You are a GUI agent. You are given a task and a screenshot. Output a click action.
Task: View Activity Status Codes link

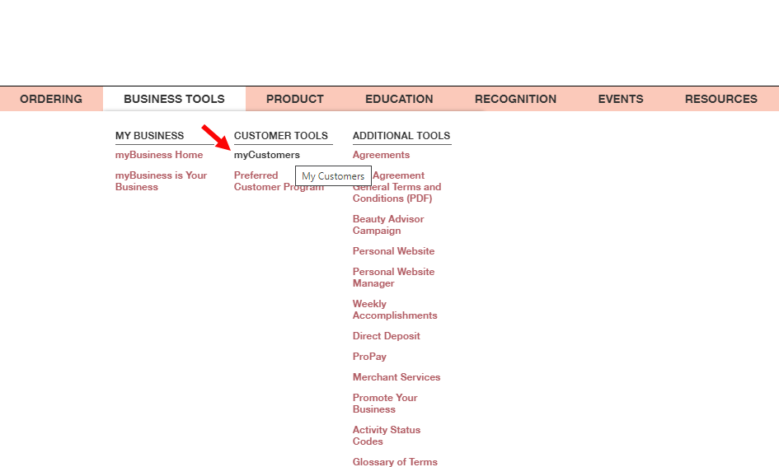(387, 436)
